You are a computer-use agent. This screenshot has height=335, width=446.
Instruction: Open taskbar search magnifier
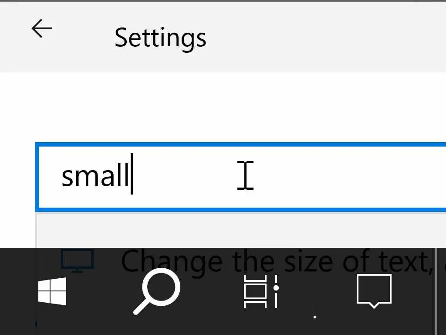157,290
